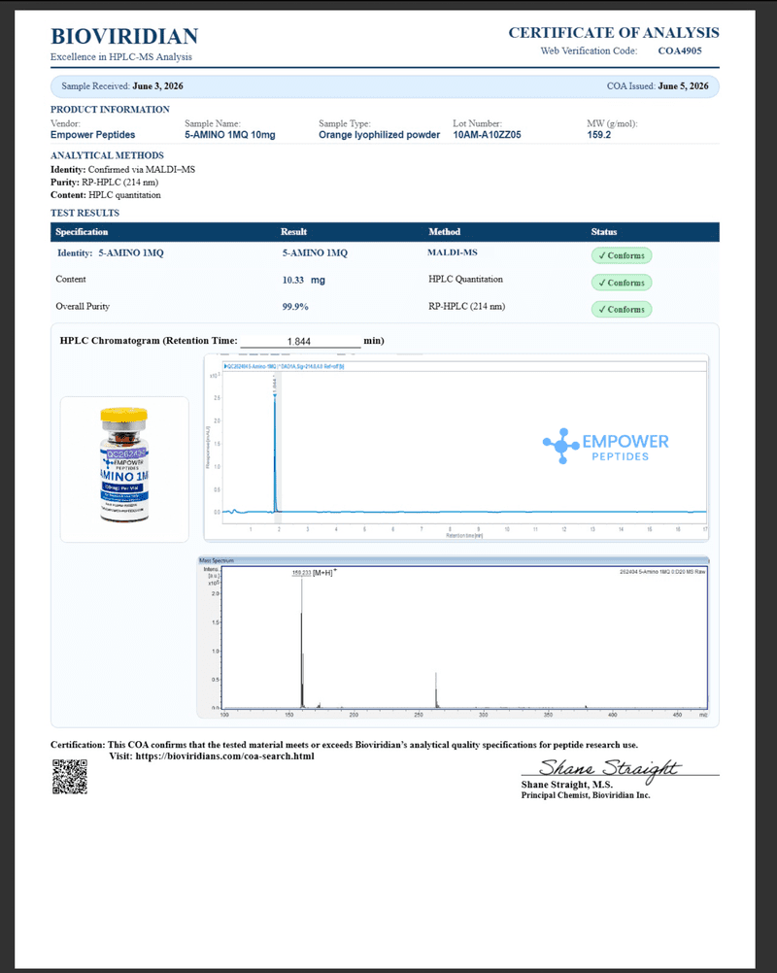Click the TEST RESULTS section heading
Screen dimensions: 777x973
pyautogui.click(x=84, y=213)
